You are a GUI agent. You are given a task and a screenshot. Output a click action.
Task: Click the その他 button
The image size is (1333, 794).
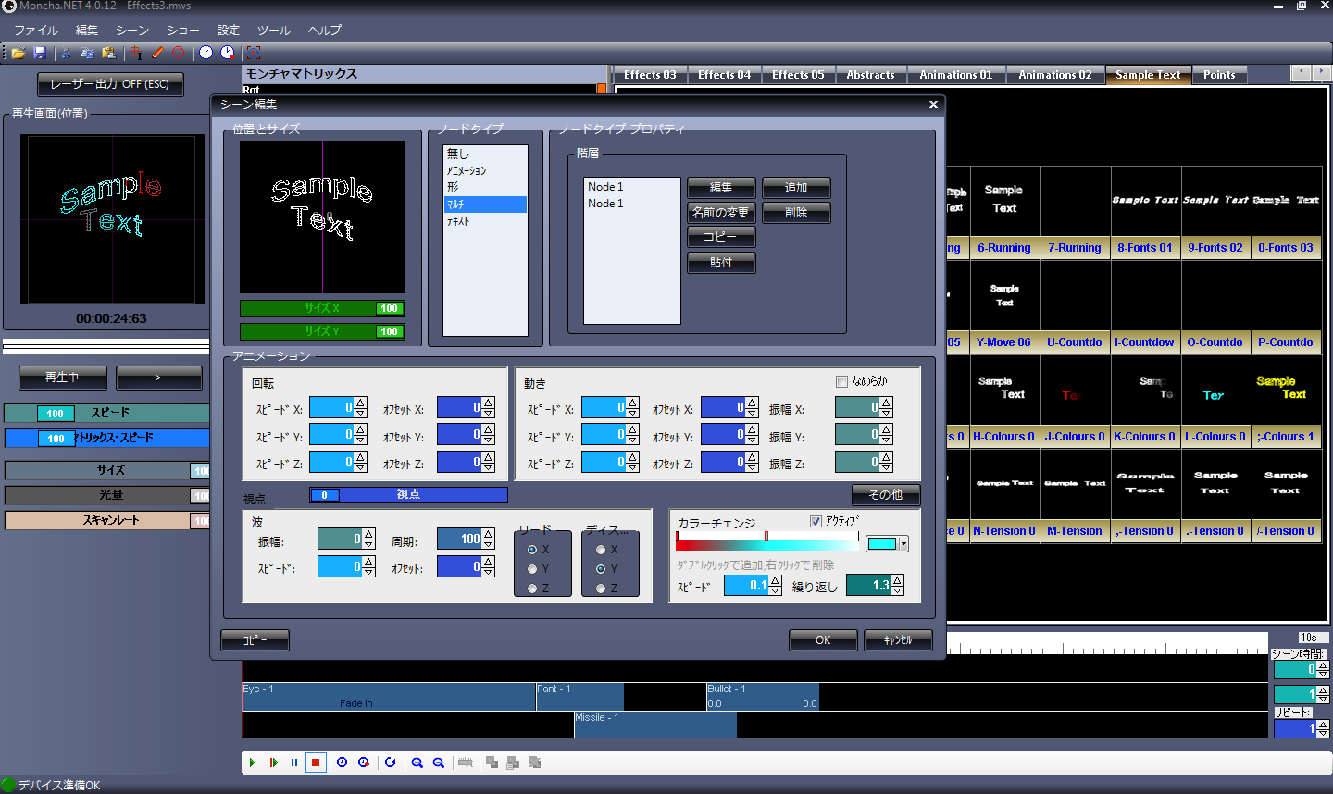click(885, 495)
